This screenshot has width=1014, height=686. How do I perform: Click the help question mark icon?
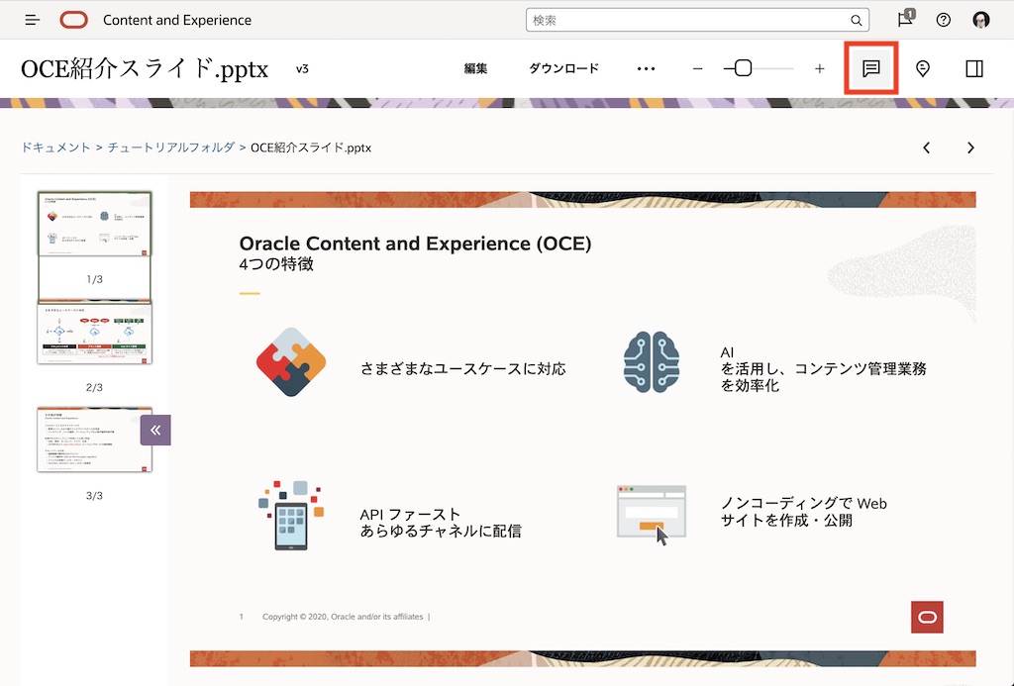(x=943, y=20)
